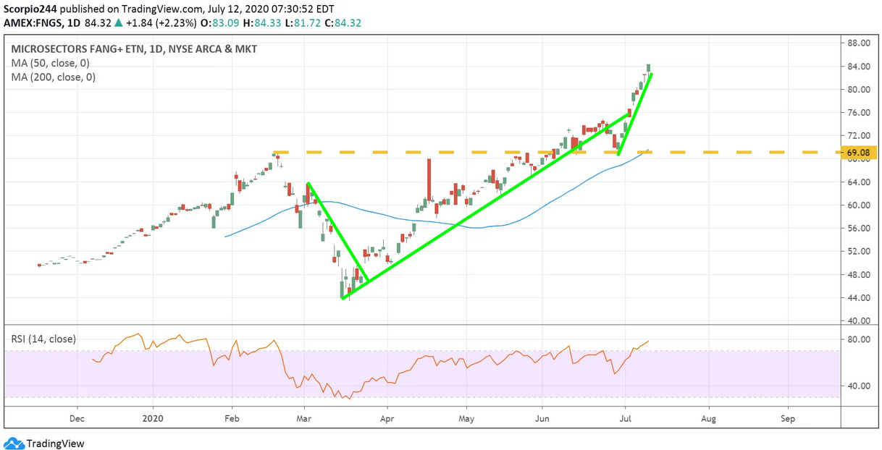Click the 76.00 price axis label

[x=859, y=113]
